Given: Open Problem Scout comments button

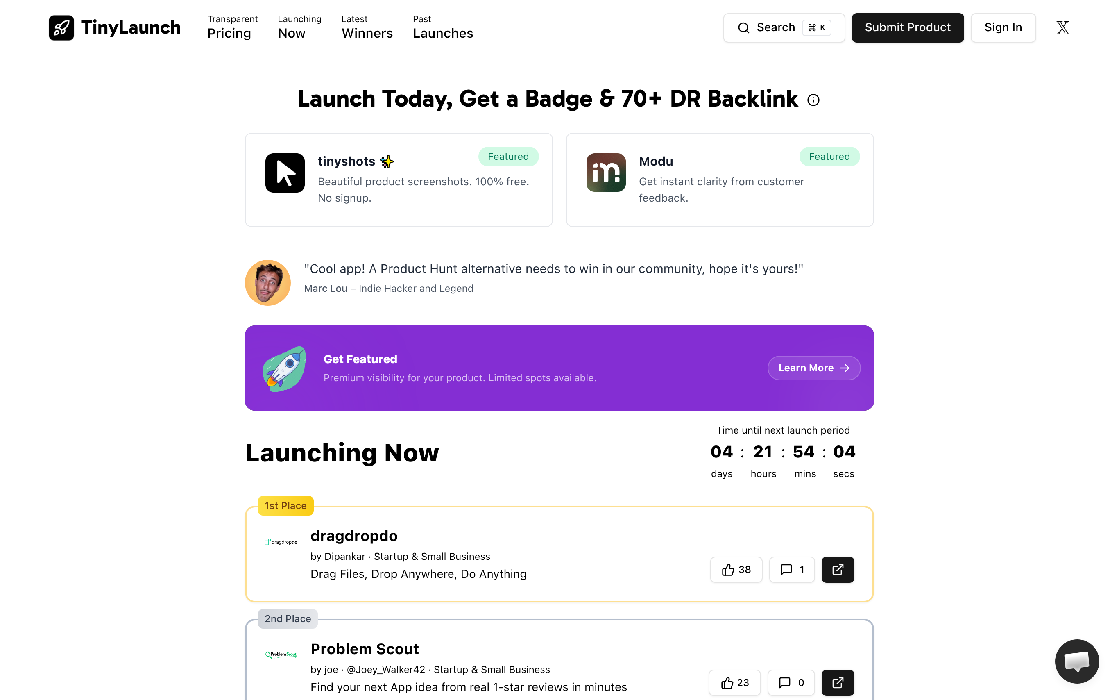Looking at the screenshot, I should click(x=791, y=682).
